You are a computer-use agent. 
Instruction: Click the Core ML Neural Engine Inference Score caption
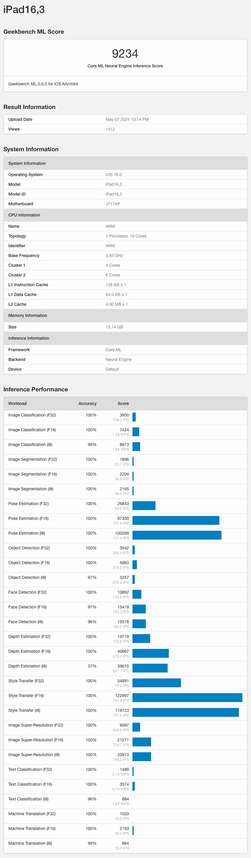click(x=125, y=66)
